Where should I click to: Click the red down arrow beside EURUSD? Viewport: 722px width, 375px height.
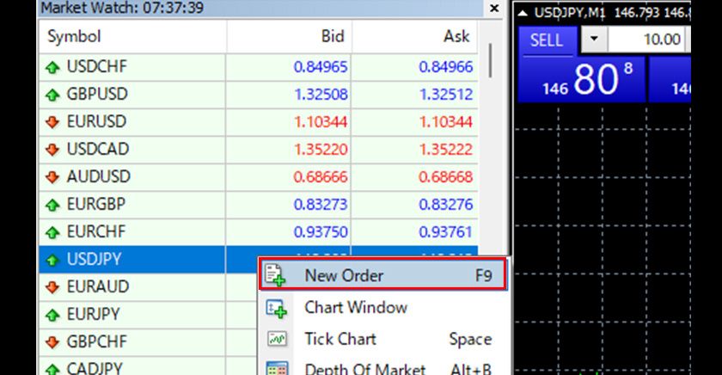[x=52, y=122]
